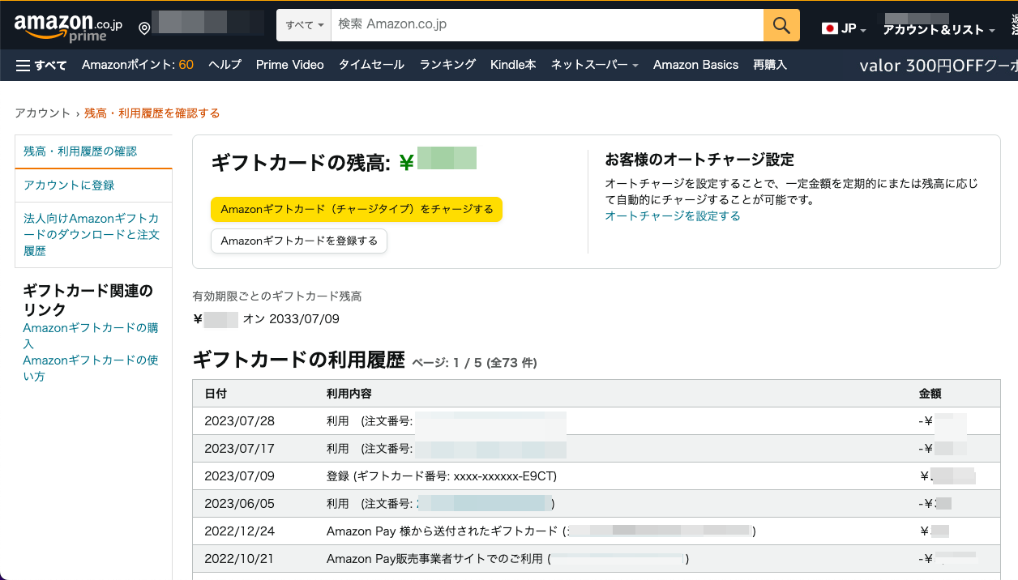
Task: Open the hamburger すべて menu
Action: (41, 65)
